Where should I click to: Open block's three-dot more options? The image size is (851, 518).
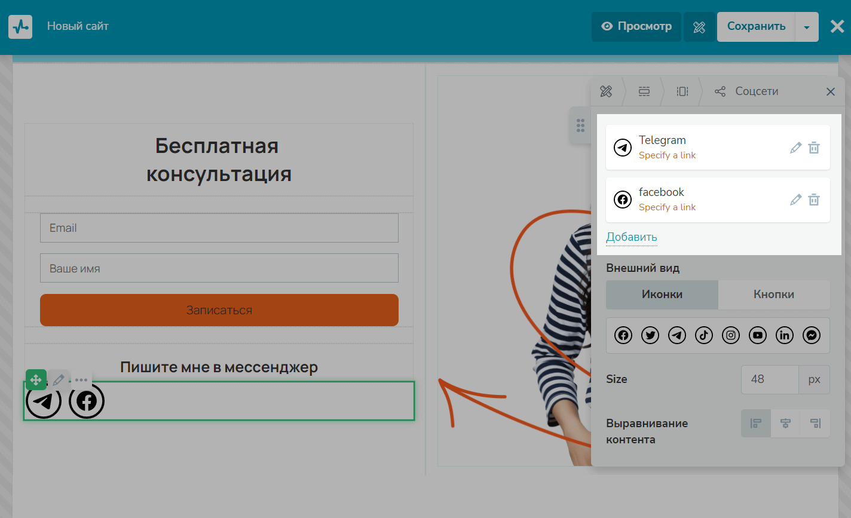pos(81,379)
